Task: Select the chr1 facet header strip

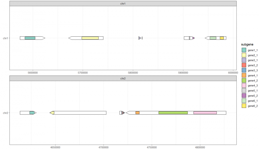Action: 123,4
